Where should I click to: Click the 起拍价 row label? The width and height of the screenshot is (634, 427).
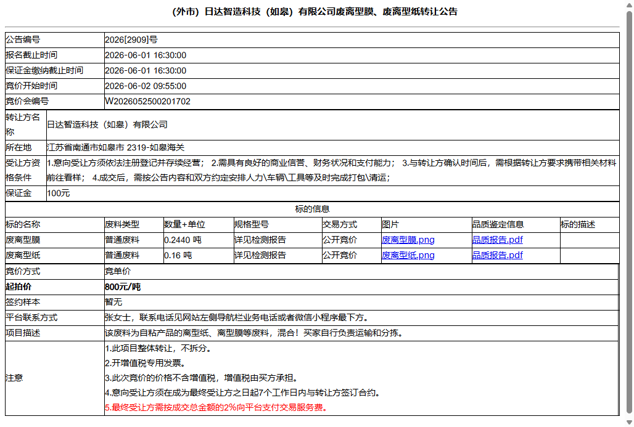19,287
